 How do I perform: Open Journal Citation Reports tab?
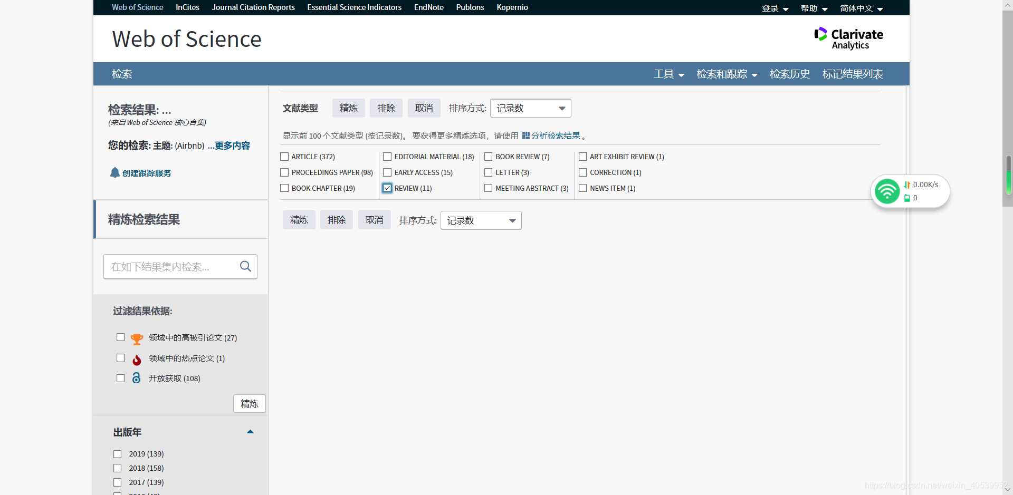point(253,7)
